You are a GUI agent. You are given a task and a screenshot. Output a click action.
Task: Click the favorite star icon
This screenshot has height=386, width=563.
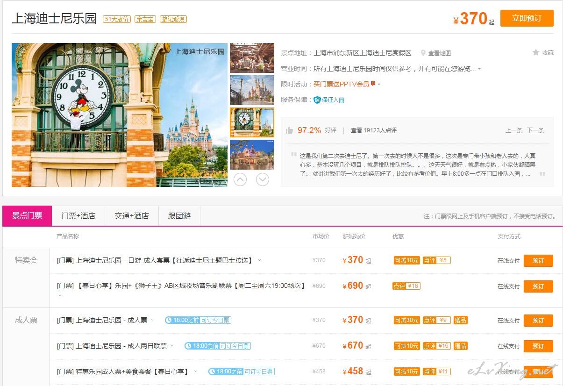[x=536, y=53]
